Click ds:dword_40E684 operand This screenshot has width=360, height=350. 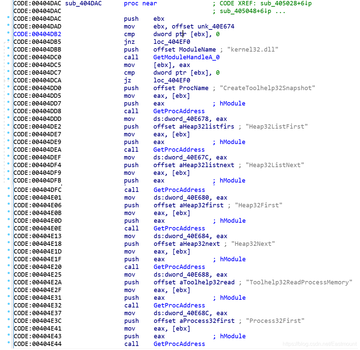point(182,236)
